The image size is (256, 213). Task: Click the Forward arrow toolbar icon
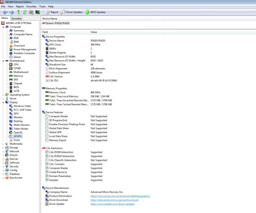12,12
